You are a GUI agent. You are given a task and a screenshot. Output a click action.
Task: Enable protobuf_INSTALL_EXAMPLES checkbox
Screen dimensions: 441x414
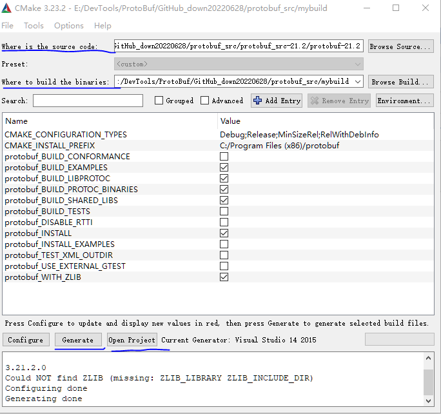(224, 244)
